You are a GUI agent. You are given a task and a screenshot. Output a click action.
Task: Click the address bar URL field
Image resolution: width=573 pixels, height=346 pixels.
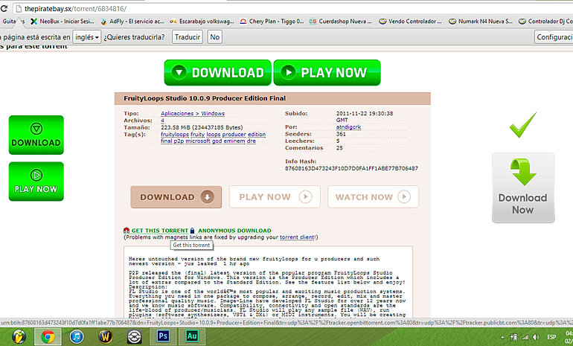(x=292, y=8)
